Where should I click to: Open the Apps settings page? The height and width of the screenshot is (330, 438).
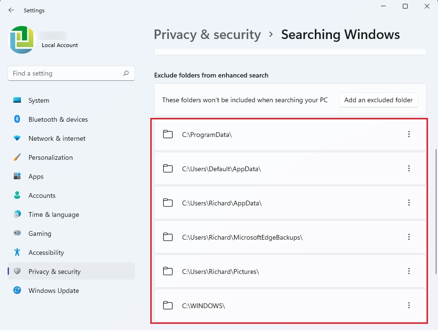[x=36, y=176]
